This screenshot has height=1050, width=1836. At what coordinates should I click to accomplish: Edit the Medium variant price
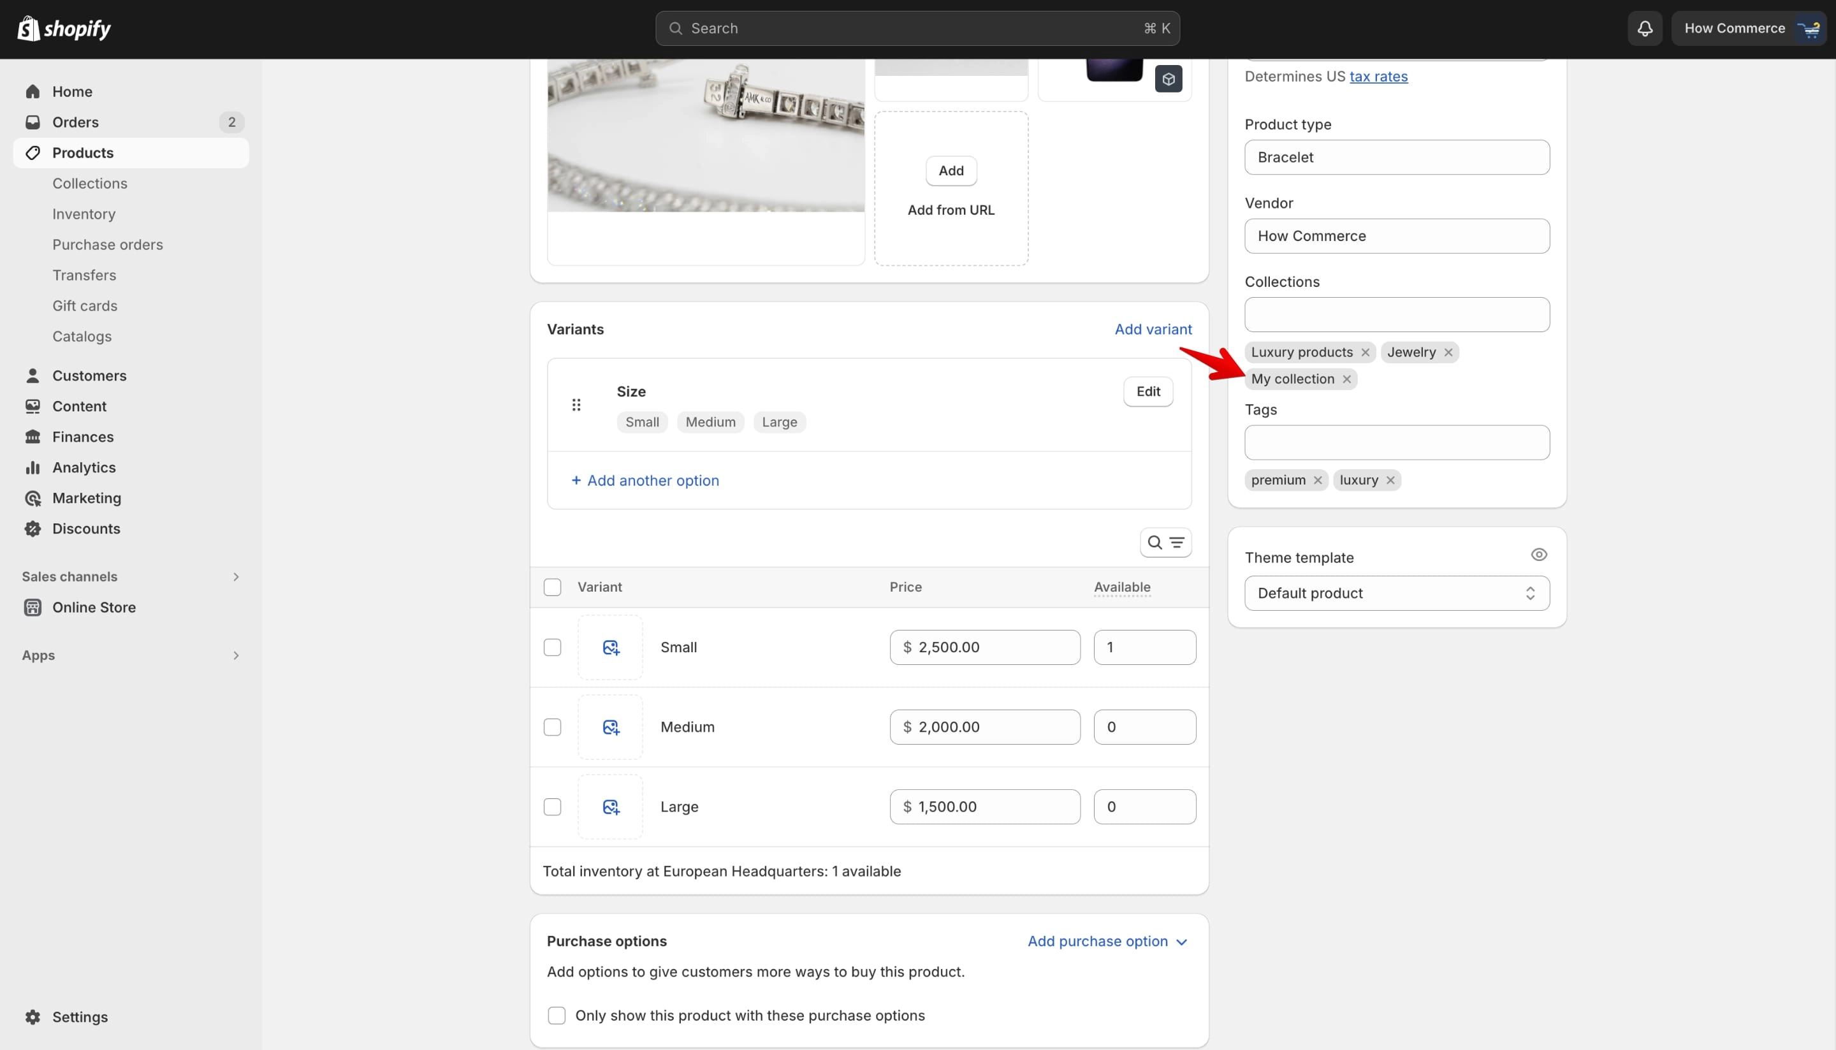(x=984, y=727)
